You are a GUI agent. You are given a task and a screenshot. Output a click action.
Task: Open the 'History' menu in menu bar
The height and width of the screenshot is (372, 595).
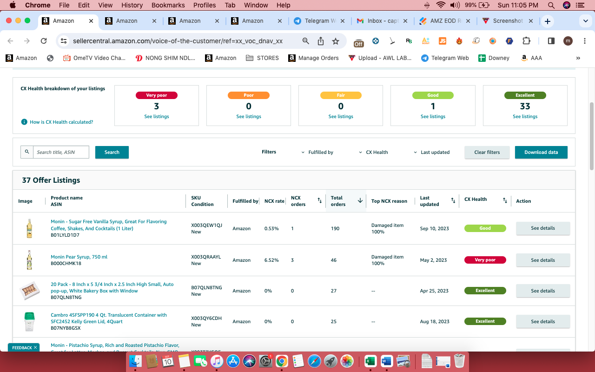click(132, 5)
